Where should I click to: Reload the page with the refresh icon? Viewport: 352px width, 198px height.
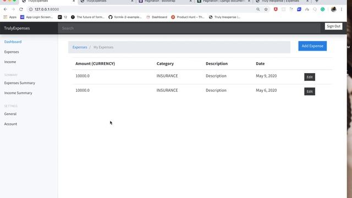(21, 9)
